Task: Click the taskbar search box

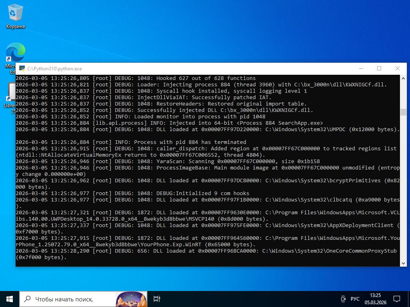Action: point(68,299)
